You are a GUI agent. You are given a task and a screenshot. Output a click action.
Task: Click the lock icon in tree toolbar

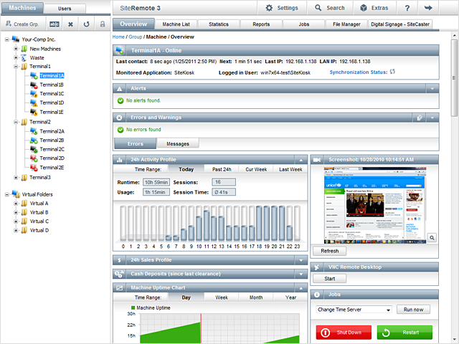point(101,24)
